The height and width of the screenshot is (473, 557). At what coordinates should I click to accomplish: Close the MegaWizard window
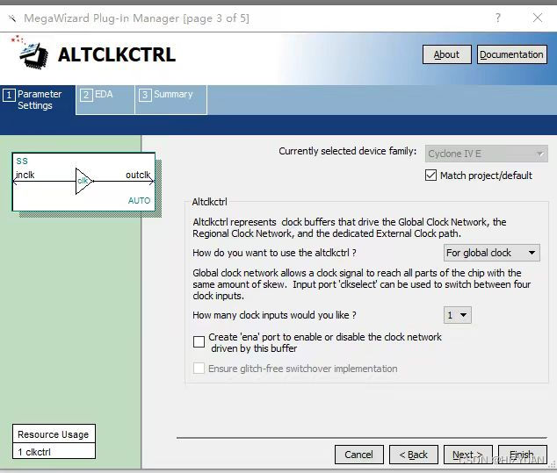[538, 18]
